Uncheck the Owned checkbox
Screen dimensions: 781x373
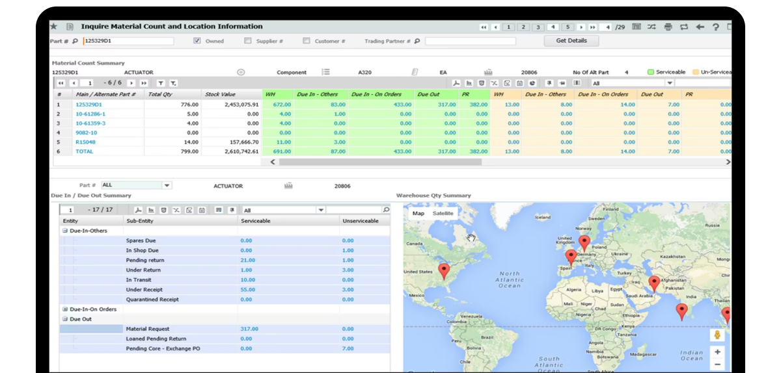coord(197,41)
